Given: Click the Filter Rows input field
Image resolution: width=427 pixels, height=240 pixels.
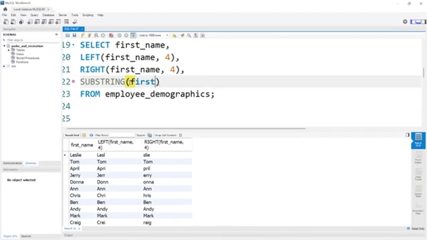Looking at the screenshot, I should 122,135.
